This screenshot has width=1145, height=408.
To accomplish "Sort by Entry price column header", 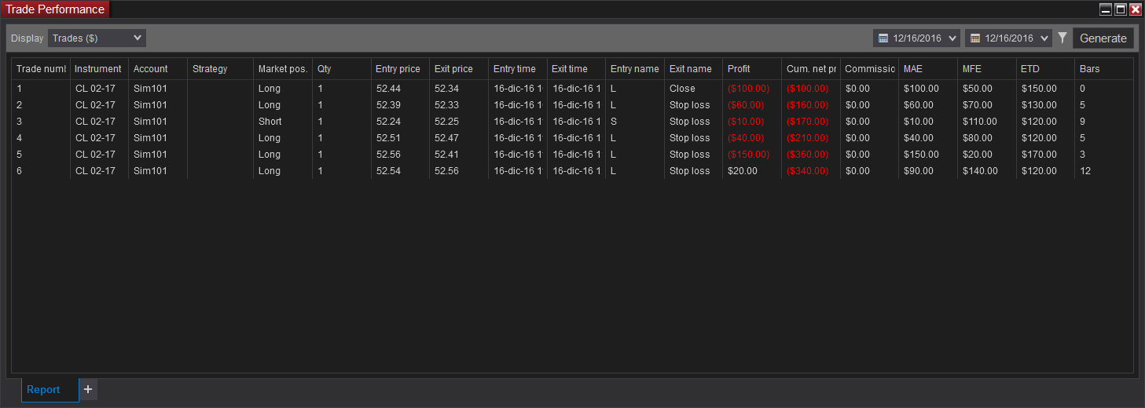I will (x=400, y=69).
